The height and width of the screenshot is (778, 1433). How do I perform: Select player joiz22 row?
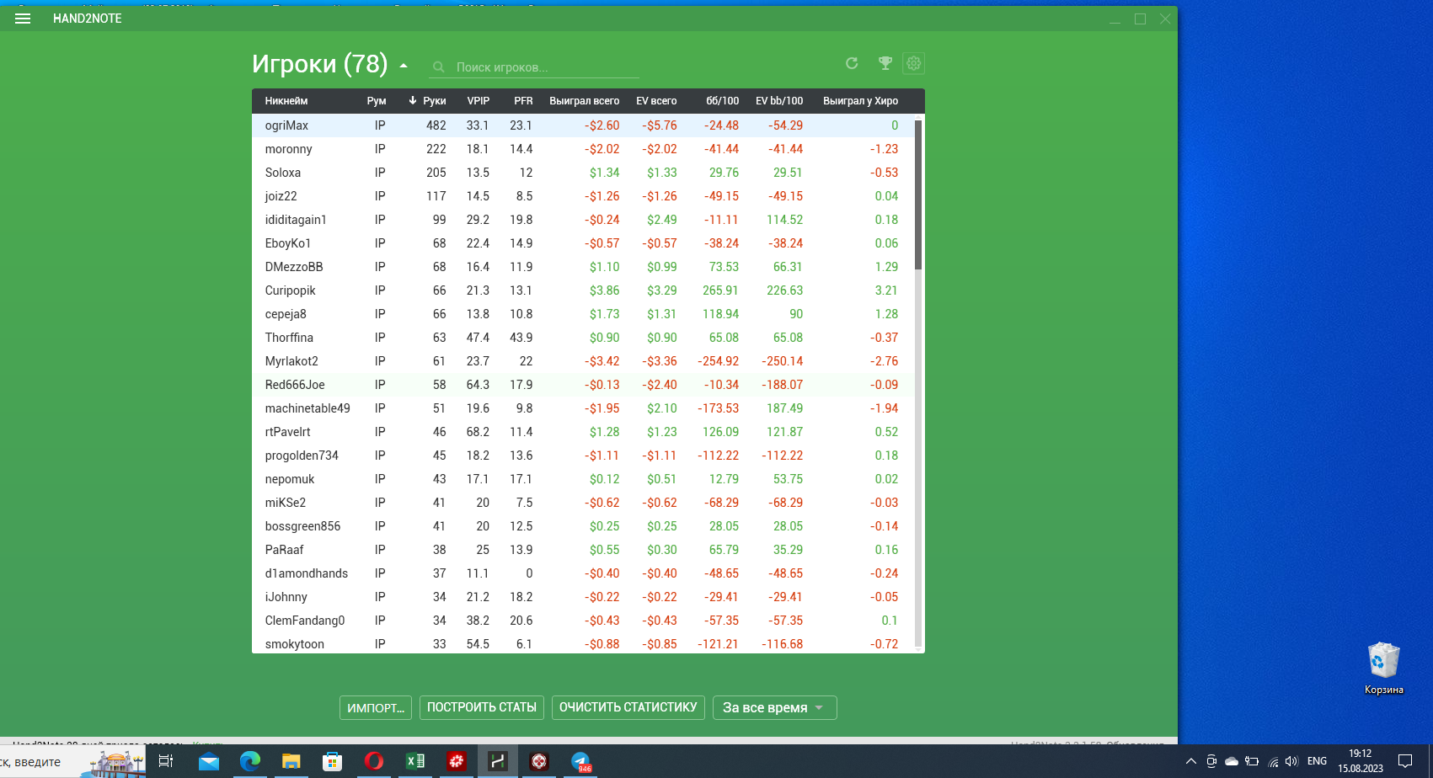point(583,196)
